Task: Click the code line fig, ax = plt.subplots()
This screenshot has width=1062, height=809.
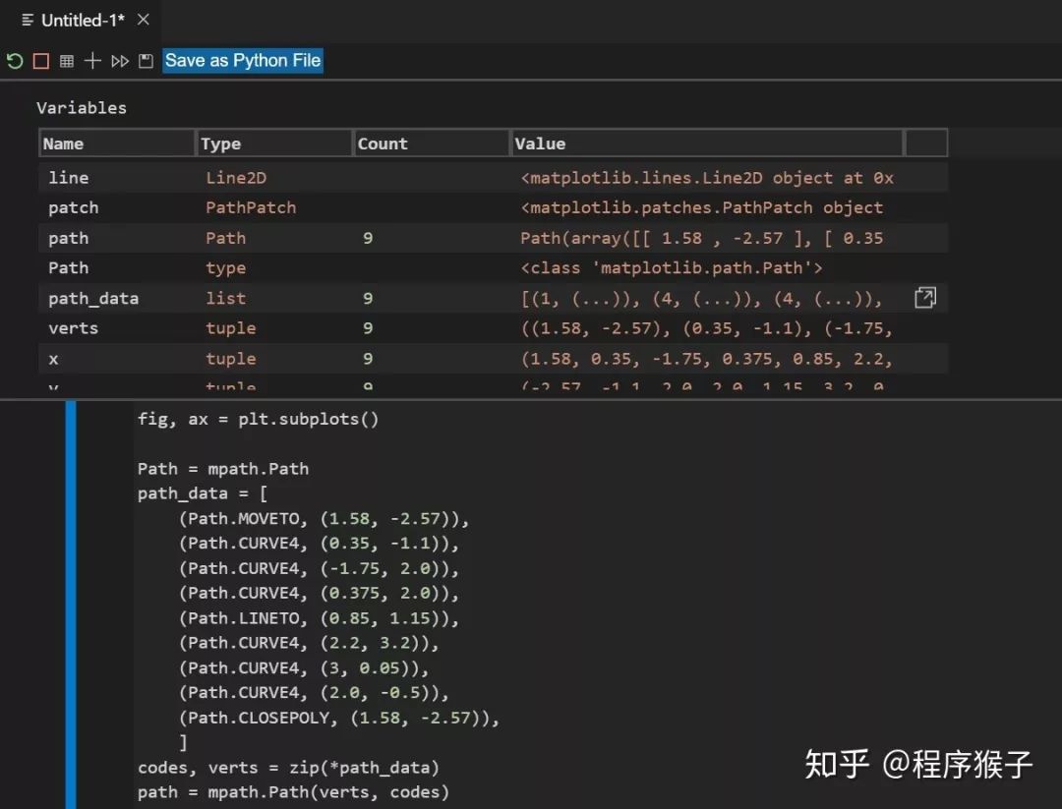Action: point(258,419)
